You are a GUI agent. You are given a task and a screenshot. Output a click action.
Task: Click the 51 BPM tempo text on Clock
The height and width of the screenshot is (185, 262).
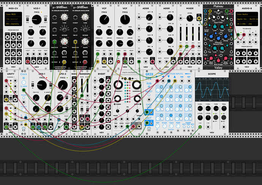24,86
